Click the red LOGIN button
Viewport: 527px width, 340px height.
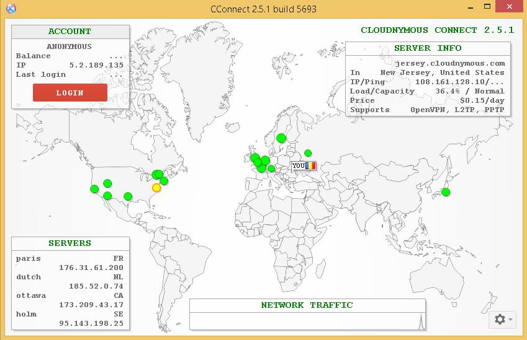70,92
